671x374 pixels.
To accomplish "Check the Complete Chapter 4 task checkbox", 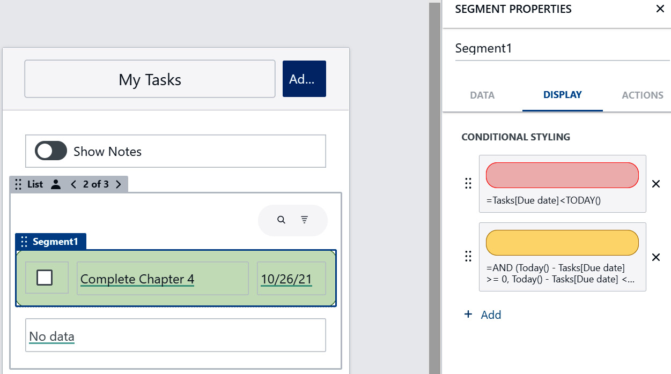I will click(45, 278).
